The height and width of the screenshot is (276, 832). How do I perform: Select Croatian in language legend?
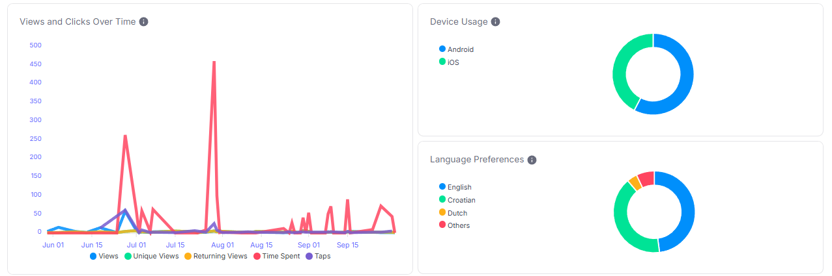coord(457,200)
